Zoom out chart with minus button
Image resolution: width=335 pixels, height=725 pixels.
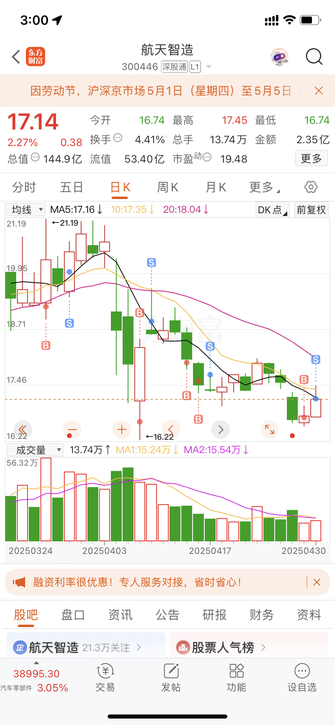(72, 429)
